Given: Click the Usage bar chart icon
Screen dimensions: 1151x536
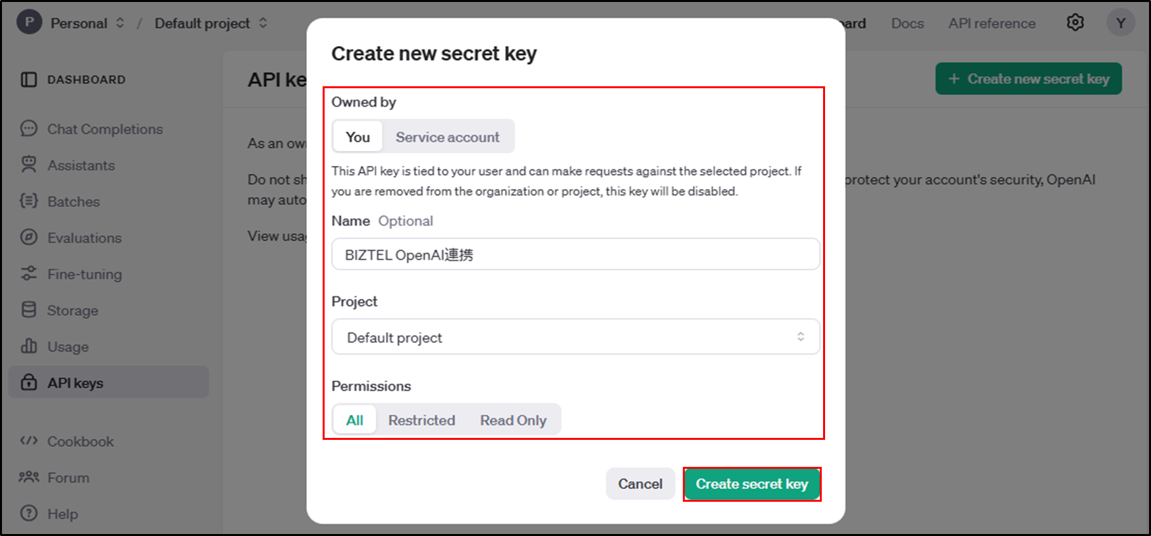Looking at the screenshot, I should point(28,346).
